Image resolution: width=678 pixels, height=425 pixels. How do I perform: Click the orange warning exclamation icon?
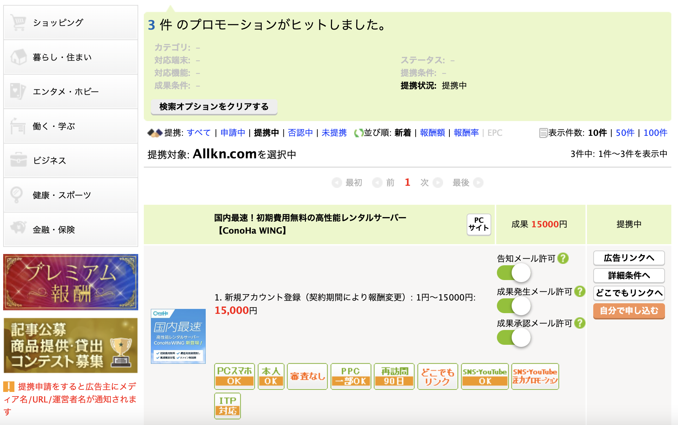click(x=9, y=387)
